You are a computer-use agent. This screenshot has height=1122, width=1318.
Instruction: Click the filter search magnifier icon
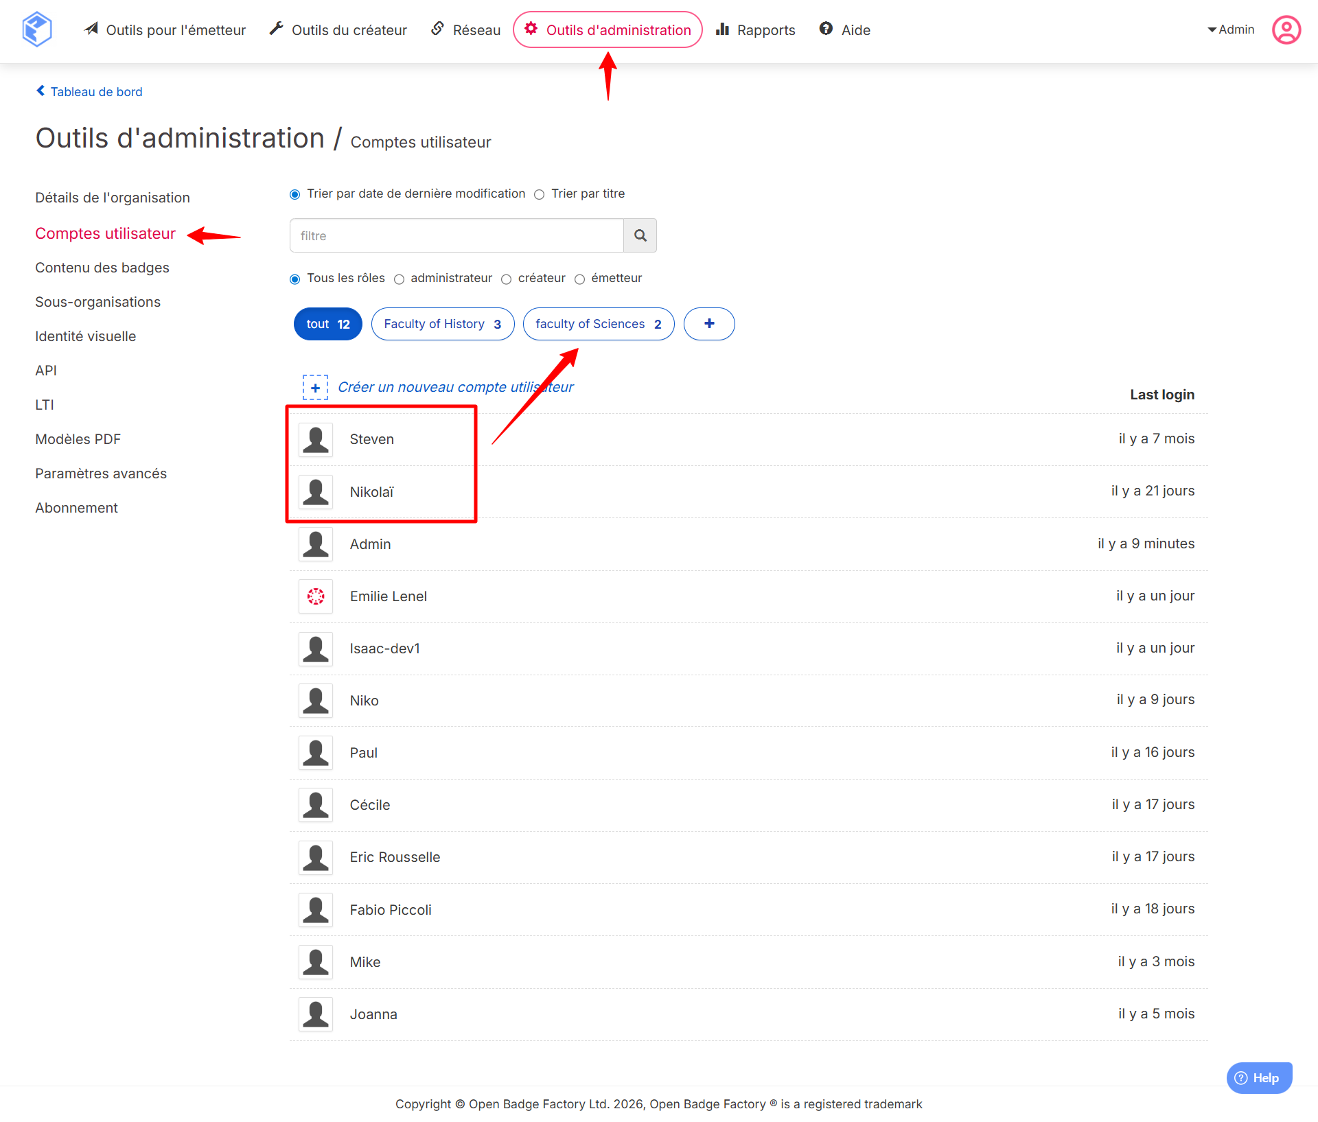pyautogui.click(x=640, y=235)
